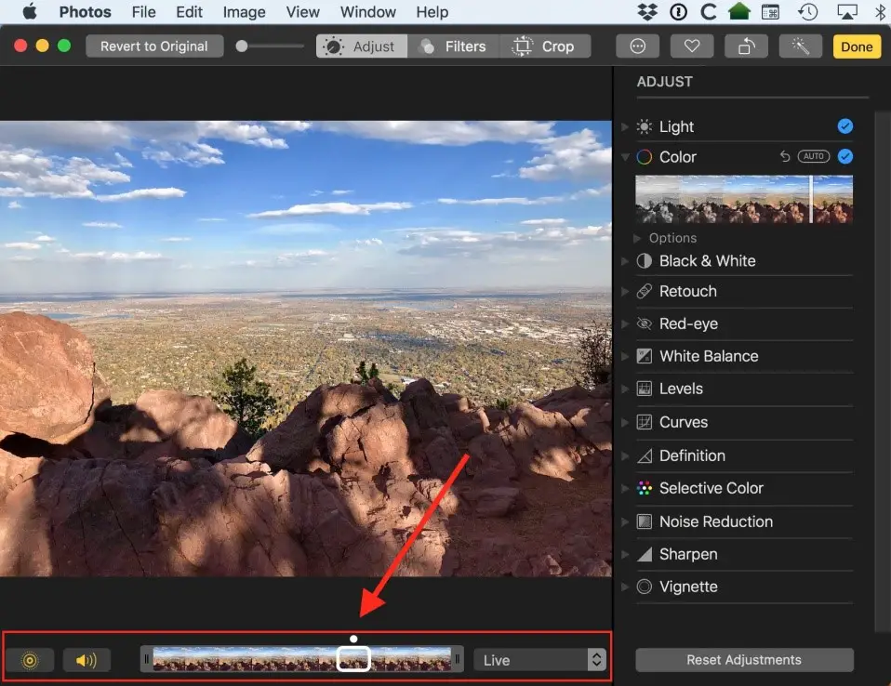891x686 pixels.
Task: Uncheck the Light adjustment blue checkmark
Action: (x=844, y=126)
